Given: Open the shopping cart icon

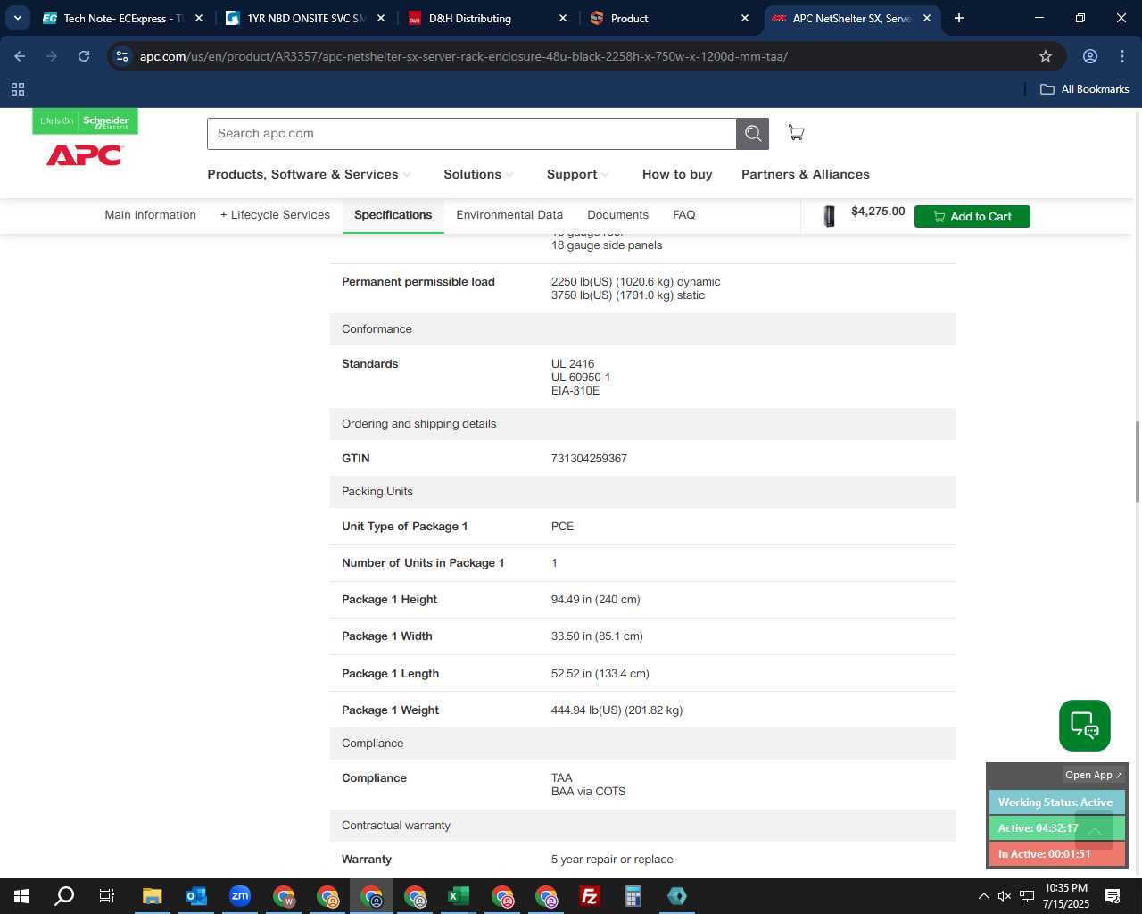Looking at the screenshot, I should tap(796, 133).
